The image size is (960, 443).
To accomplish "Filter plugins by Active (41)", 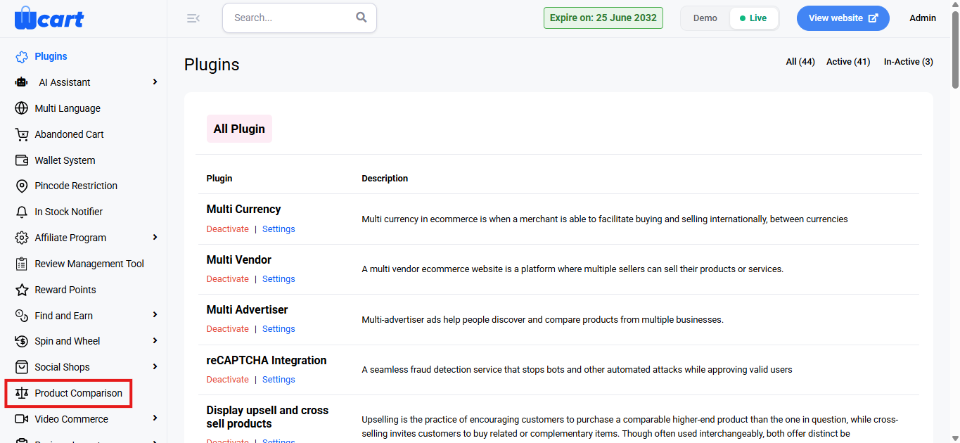I will [x=848, y=62].
